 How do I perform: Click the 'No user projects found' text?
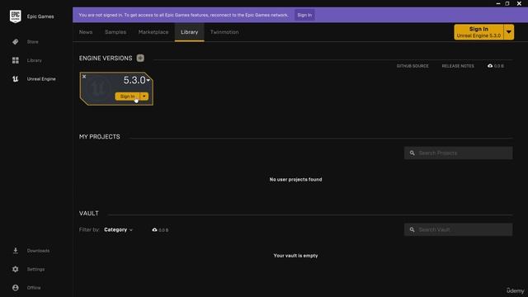(x=295, y=180)
